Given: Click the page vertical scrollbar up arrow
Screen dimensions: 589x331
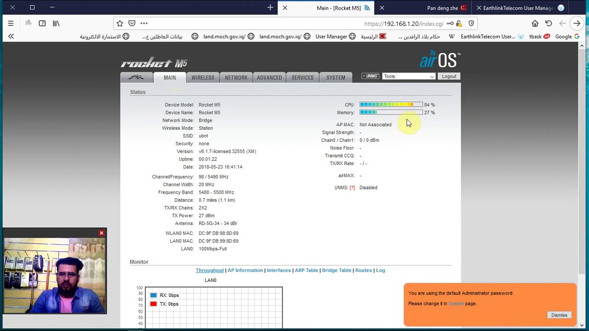Looking at the screenshot, I should pos(582,46).
